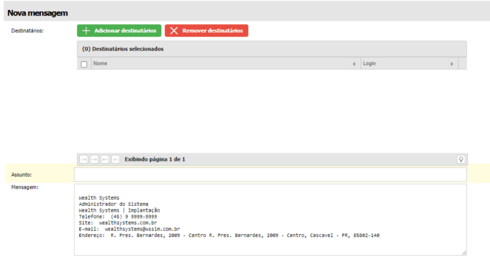Click 'Exibindo página 1 de 1' text

155,160
